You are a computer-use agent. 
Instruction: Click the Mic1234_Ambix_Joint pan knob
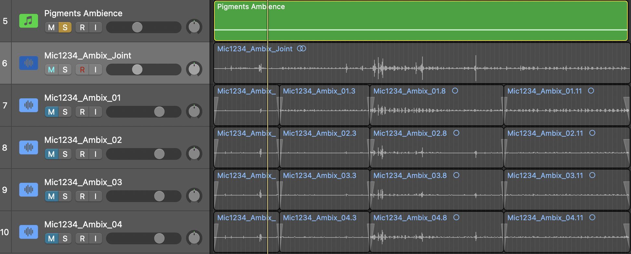194,69
